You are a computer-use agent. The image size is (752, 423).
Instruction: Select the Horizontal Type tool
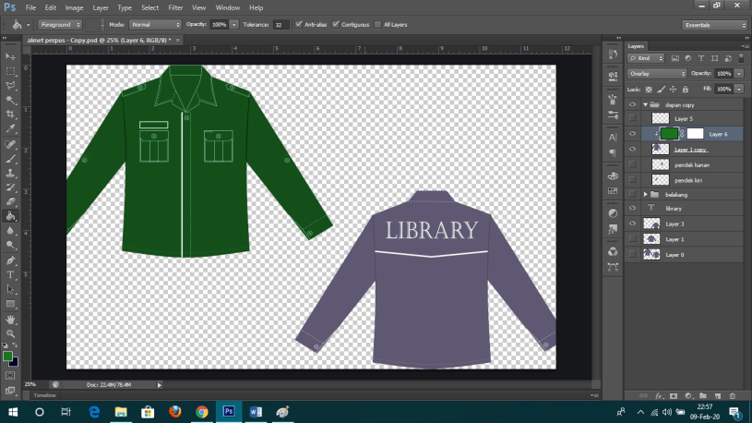tap(10, 274)
